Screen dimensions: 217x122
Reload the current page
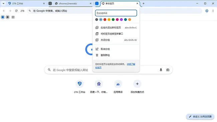(x=16, y=11)
